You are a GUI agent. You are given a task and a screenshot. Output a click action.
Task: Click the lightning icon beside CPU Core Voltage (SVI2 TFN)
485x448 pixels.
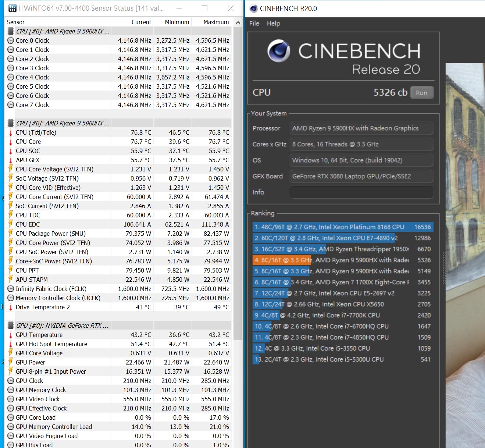(x=11, y=169)
